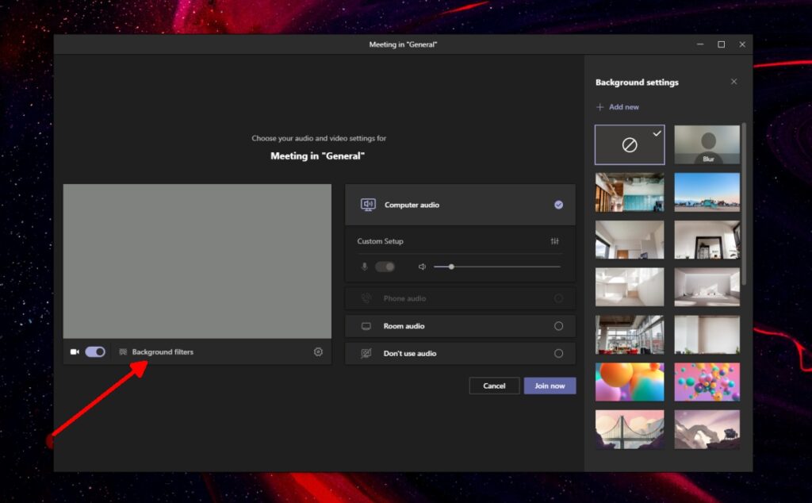Open the Background settings panel header
The height and width of the screenshot is (503, 812).
(x=637, y=82)
